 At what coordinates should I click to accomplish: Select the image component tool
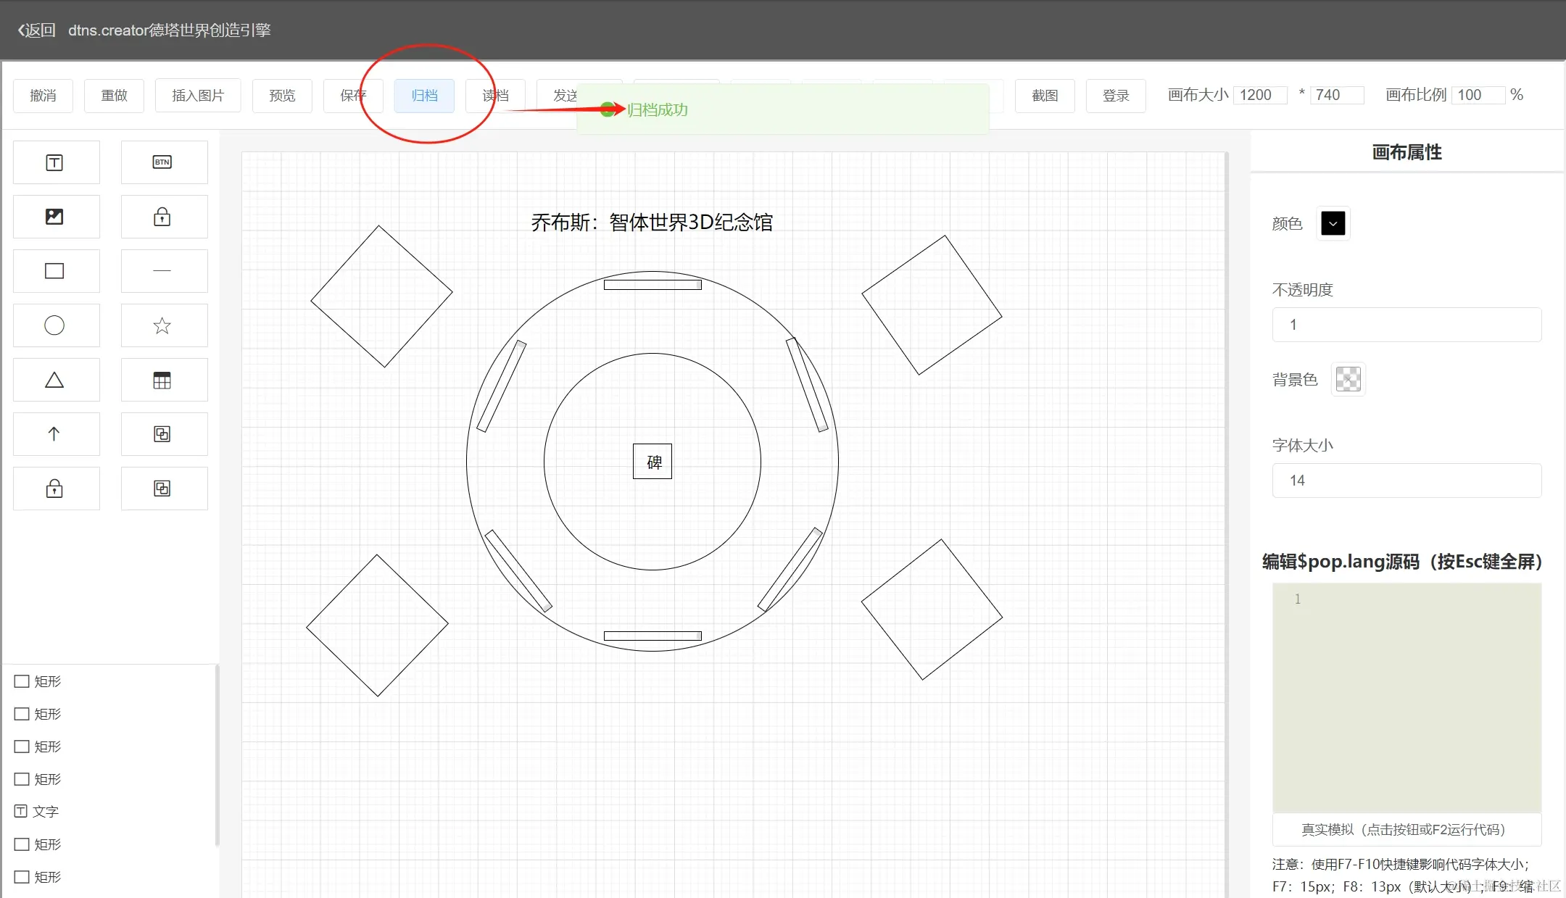(56, 216)
